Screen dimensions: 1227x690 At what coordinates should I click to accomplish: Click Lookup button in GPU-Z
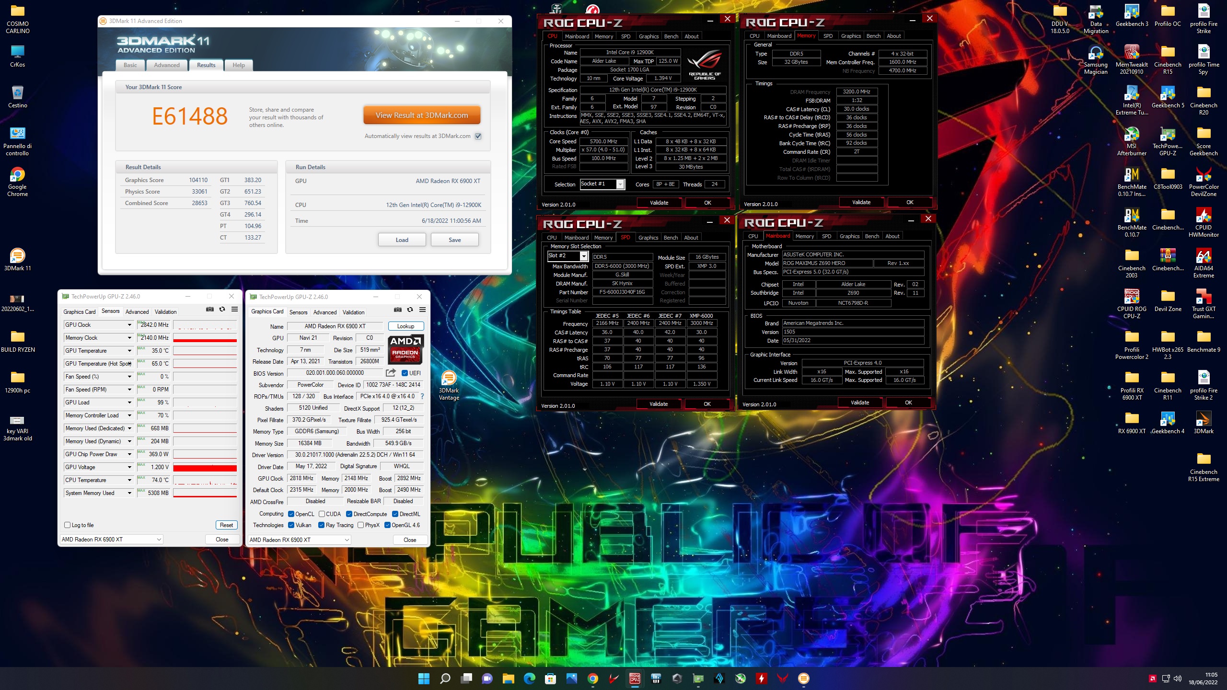(405, 326)
